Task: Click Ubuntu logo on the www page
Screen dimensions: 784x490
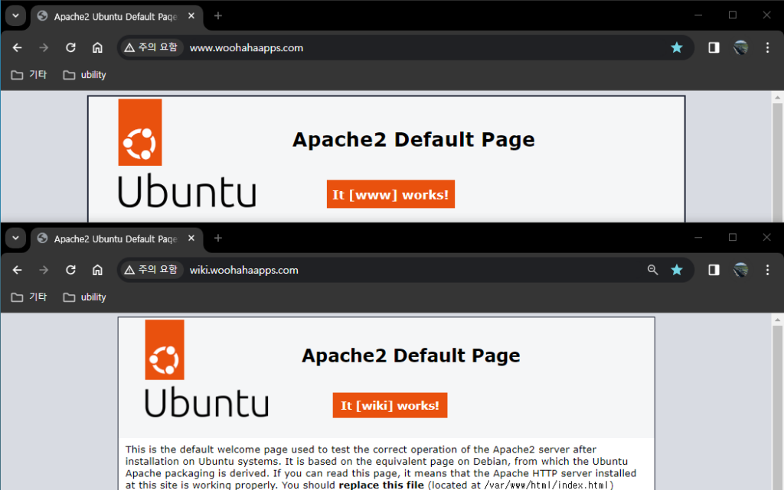Action: pyautogui.click(x=187, y=154)
